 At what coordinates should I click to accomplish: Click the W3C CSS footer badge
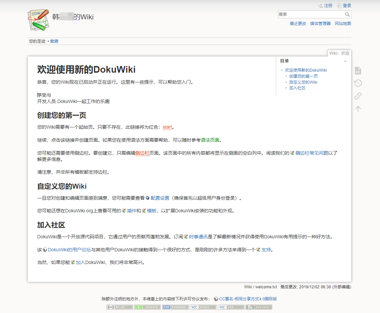(x=231, y=307)
